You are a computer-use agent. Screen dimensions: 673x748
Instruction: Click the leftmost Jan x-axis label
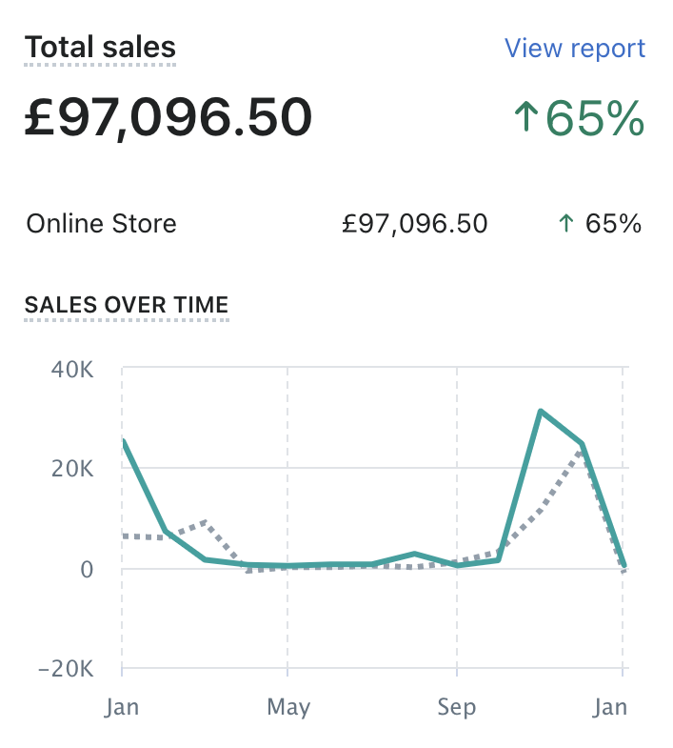pos(122,707)
